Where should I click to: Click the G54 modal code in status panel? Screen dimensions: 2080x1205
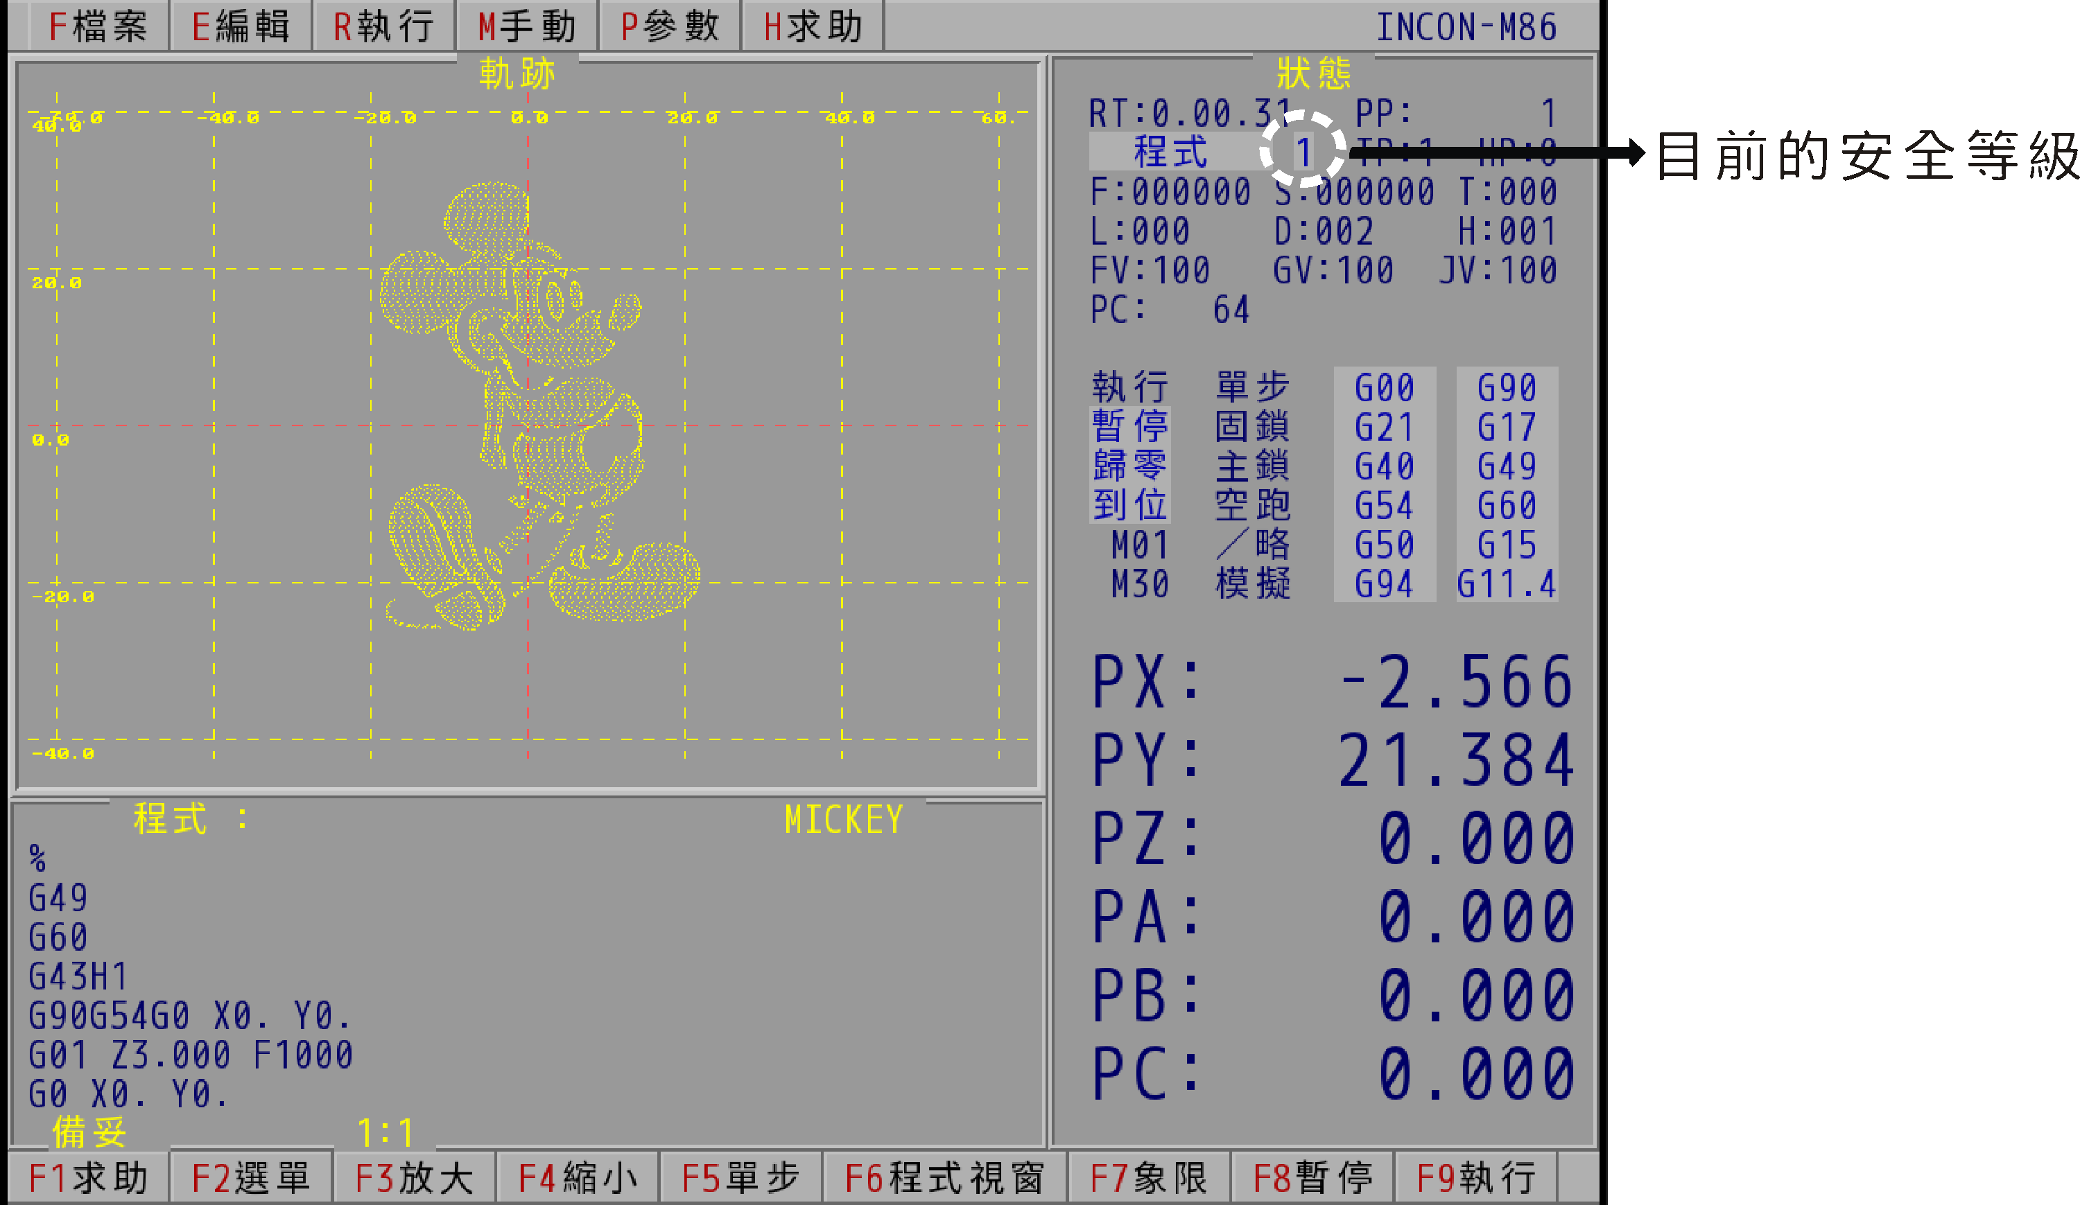(1384, 506)
